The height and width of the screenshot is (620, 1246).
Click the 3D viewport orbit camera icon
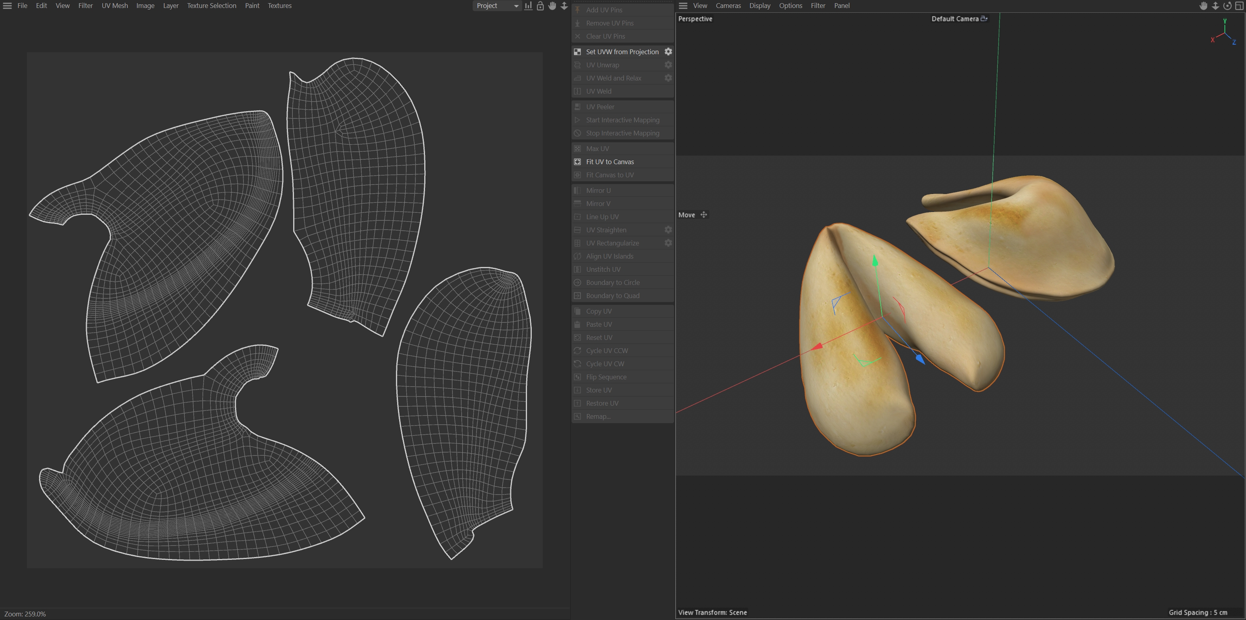pyautogui.click(x=1227, y=6)
